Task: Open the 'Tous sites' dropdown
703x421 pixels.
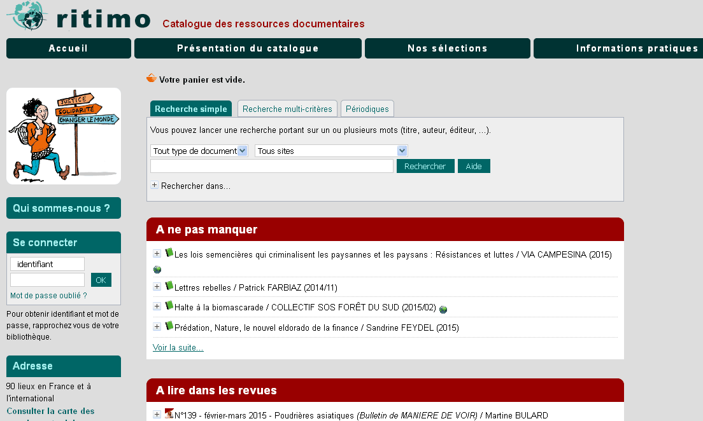Action: [331, 151]
